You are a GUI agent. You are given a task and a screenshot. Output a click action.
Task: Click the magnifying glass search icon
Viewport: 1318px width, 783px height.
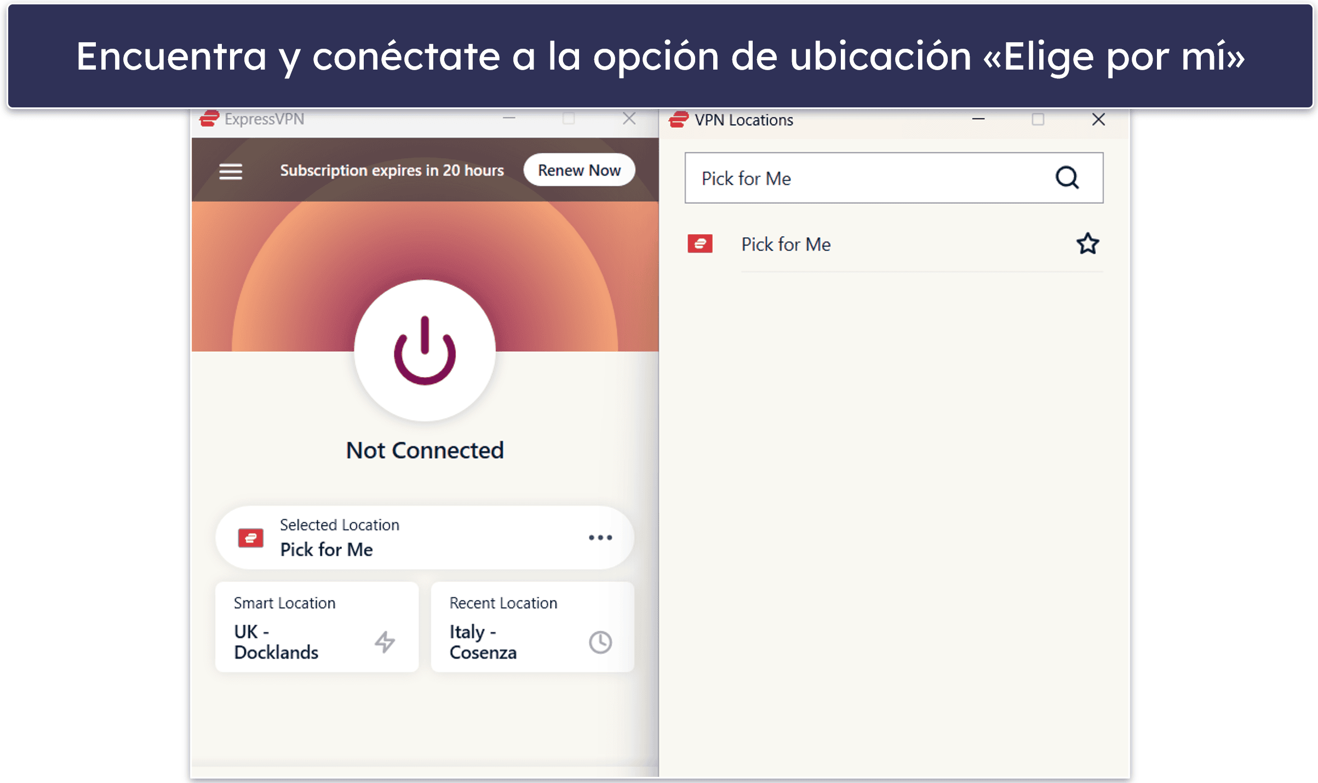click(1067, 178)
